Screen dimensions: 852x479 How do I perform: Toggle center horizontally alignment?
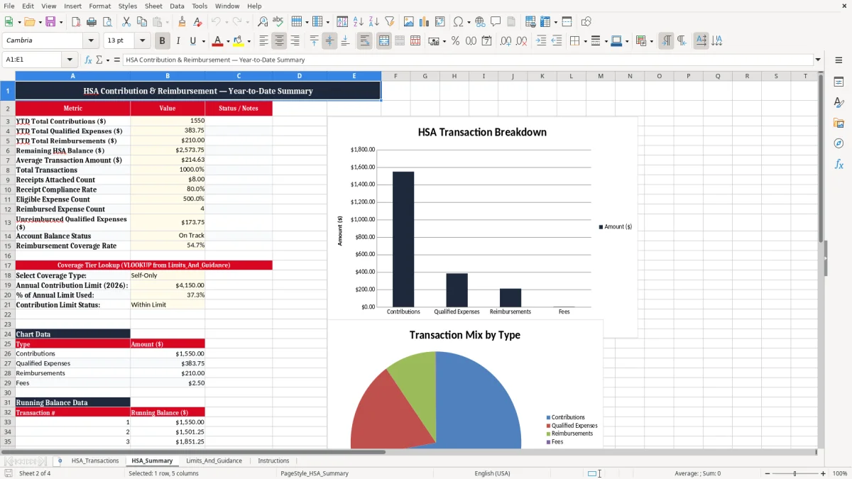(279, 41)
